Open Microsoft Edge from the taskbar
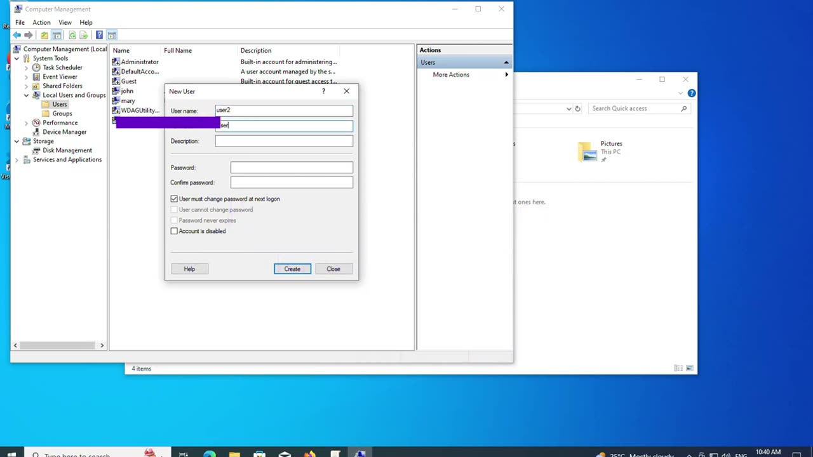Screen dimensions: 813x457 (209, 453)
